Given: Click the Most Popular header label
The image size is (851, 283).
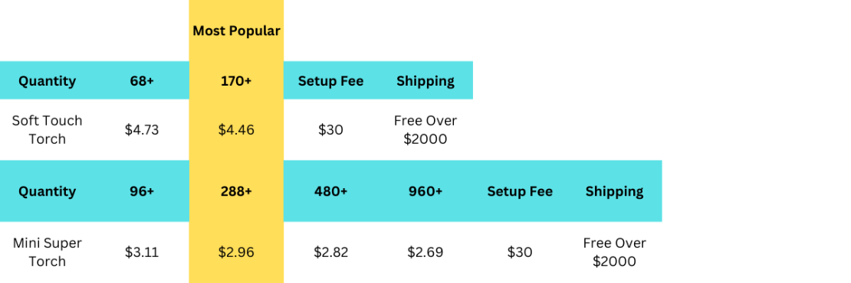Looking at the screenshot, I should [x=236, y=31].
